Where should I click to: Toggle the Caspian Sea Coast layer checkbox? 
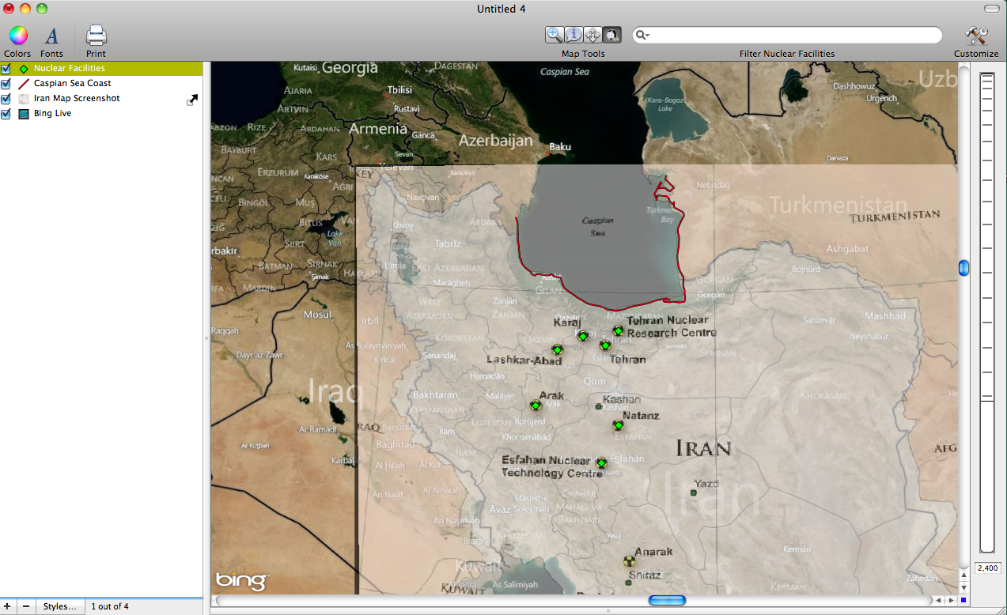click(6, 84)
